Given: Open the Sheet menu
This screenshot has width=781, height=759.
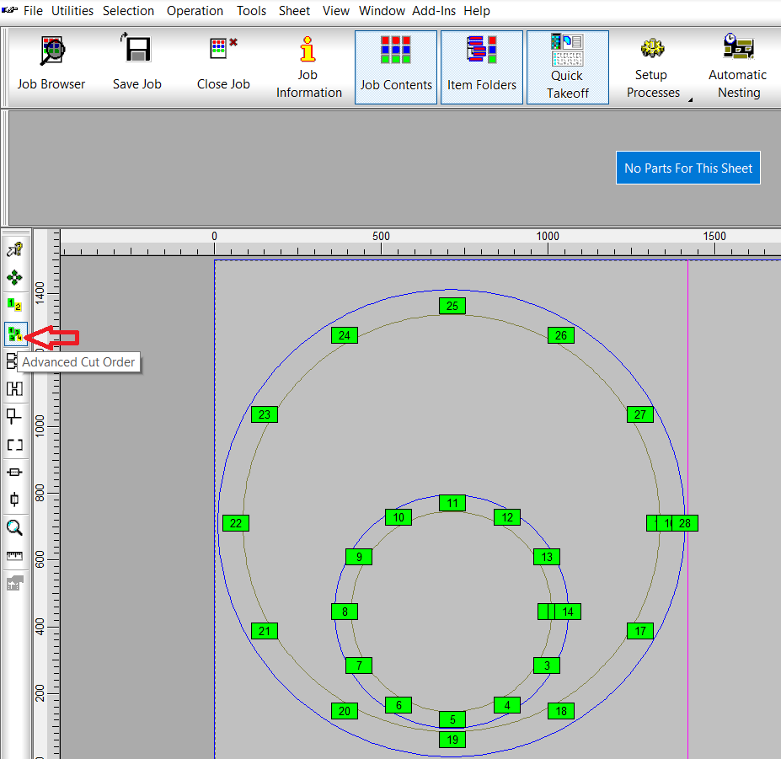Looking at the screenshot, I should coord(294,11).
